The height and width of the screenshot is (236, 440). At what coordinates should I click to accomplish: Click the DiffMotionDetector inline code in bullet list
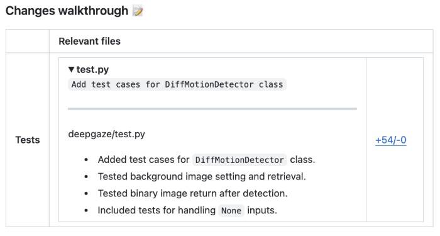coord(239,160)
